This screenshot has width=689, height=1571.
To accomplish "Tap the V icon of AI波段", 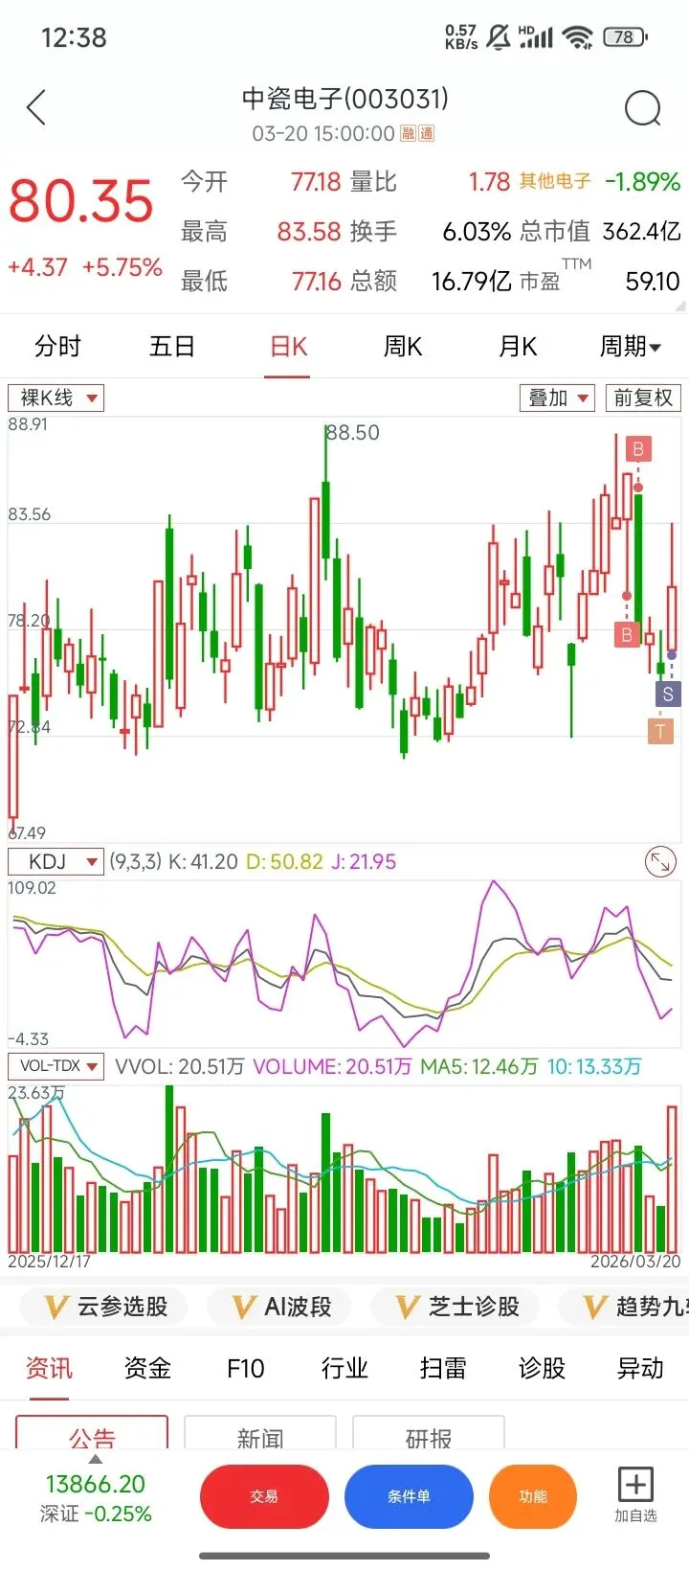I will (244, 1307).
